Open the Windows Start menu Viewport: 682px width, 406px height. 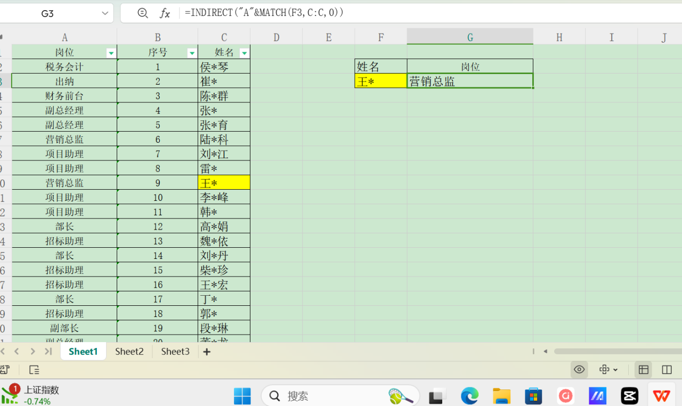pos(242,396)
